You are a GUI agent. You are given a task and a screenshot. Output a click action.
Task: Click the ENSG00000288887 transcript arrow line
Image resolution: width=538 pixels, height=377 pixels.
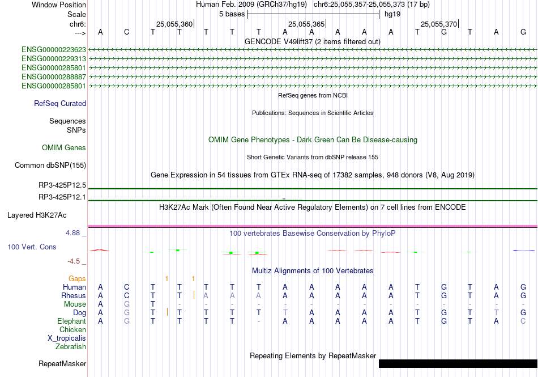313,77
